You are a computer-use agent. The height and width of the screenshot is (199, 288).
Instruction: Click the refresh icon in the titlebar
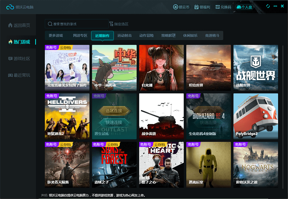[268, 6]
